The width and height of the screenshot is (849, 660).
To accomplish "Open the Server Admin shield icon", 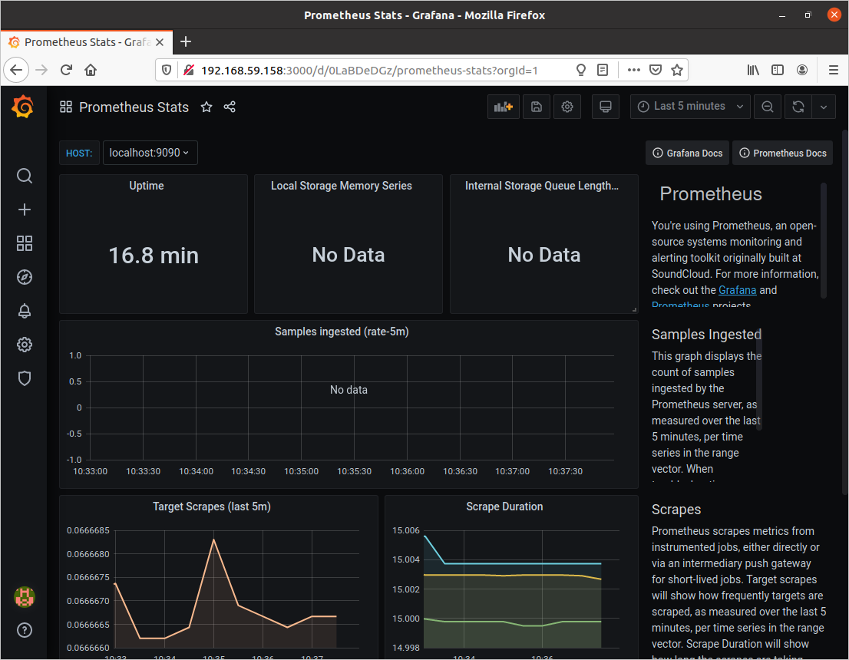I will [25, 378].
